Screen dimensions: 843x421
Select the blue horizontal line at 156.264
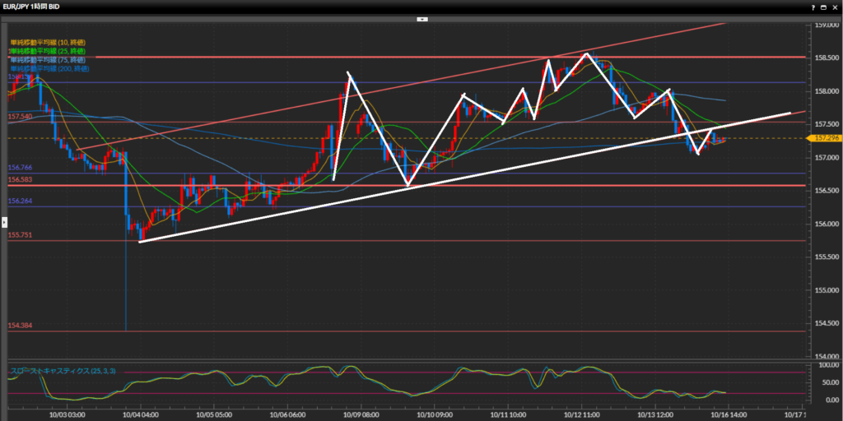click(x=412, y=206)
